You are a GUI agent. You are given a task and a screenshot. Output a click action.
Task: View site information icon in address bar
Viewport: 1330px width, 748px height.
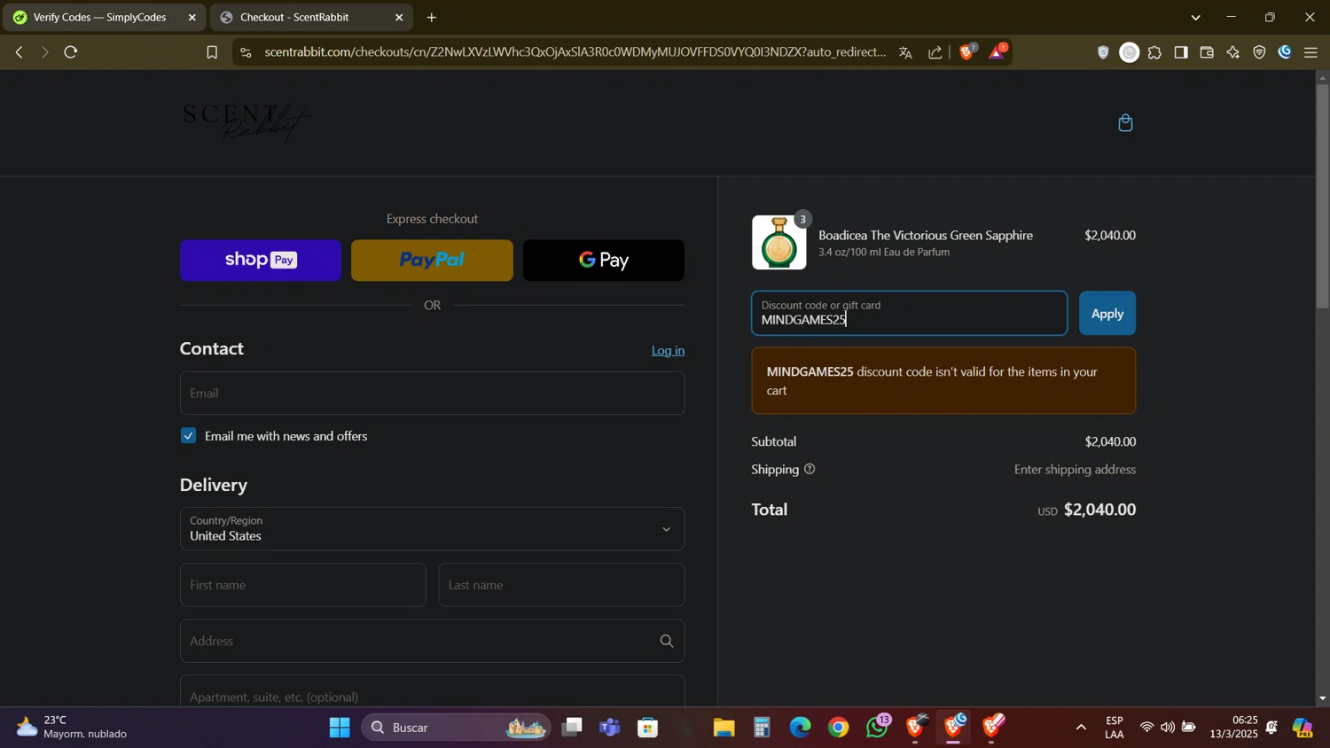coord(246,52)
